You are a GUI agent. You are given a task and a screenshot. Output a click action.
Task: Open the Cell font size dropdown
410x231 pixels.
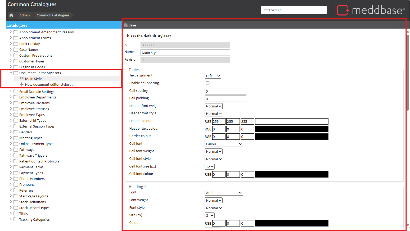click(209, 167)
